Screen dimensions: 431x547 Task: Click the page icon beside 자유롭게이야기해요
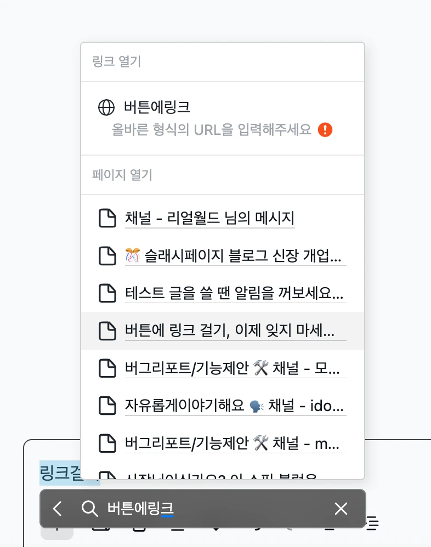pyautogui.click(x=107, y=406)
